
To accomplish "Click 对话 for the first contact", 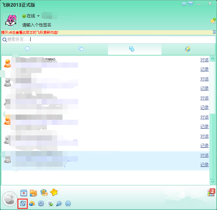I will 205,60.
